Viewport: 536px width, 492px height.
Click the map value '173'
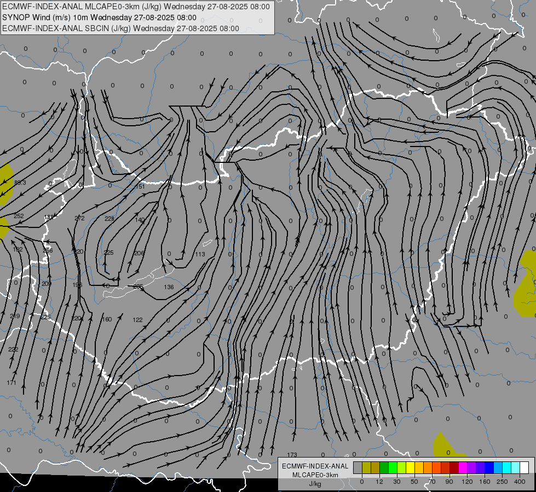[x=292, y=455]
